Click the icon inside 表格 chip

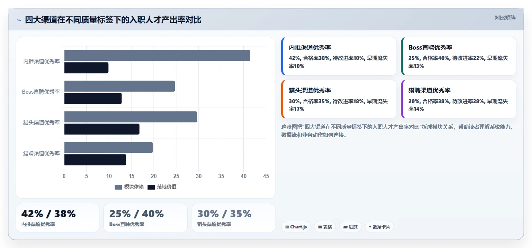(320, 227)
